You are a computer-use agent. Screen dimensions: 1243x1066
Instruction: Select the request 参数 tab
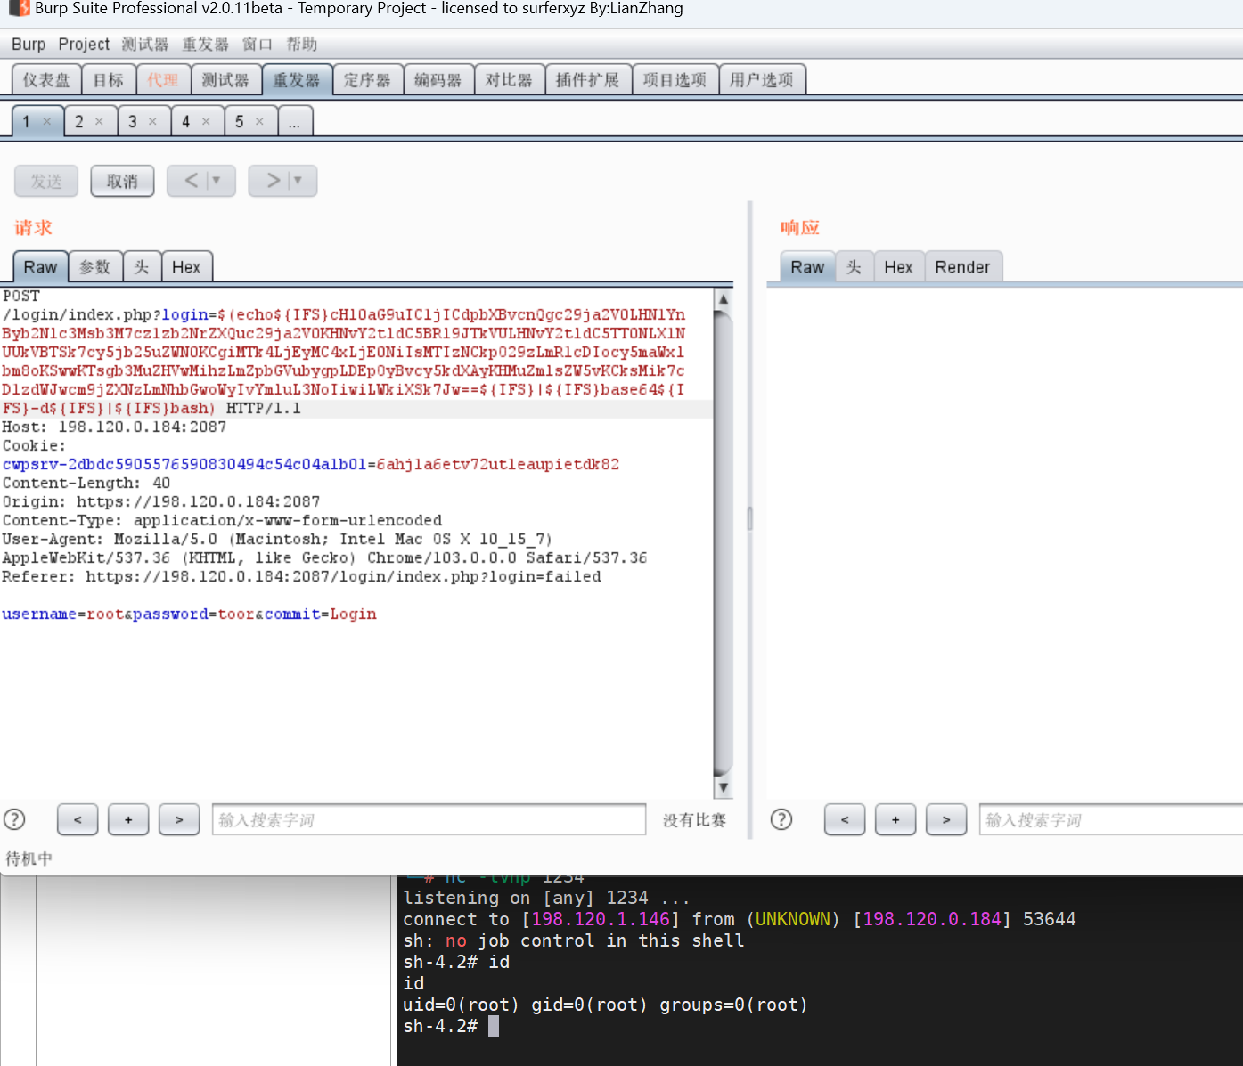point(94,267)
